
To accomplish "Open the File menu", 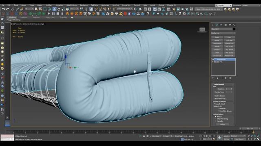I will (x=3, y=5).
